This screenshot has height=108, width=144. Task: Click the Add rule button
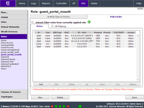pyautogui.click(x=41, y=84)
